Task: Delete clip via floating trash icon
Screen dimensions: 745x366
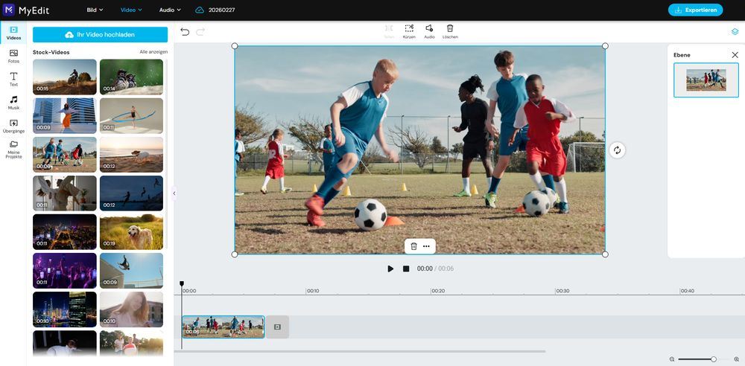Action: point(413,246)
